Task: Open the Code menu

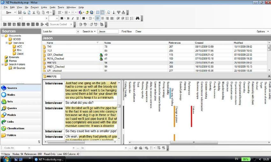Action: click(x=53, y=7)
